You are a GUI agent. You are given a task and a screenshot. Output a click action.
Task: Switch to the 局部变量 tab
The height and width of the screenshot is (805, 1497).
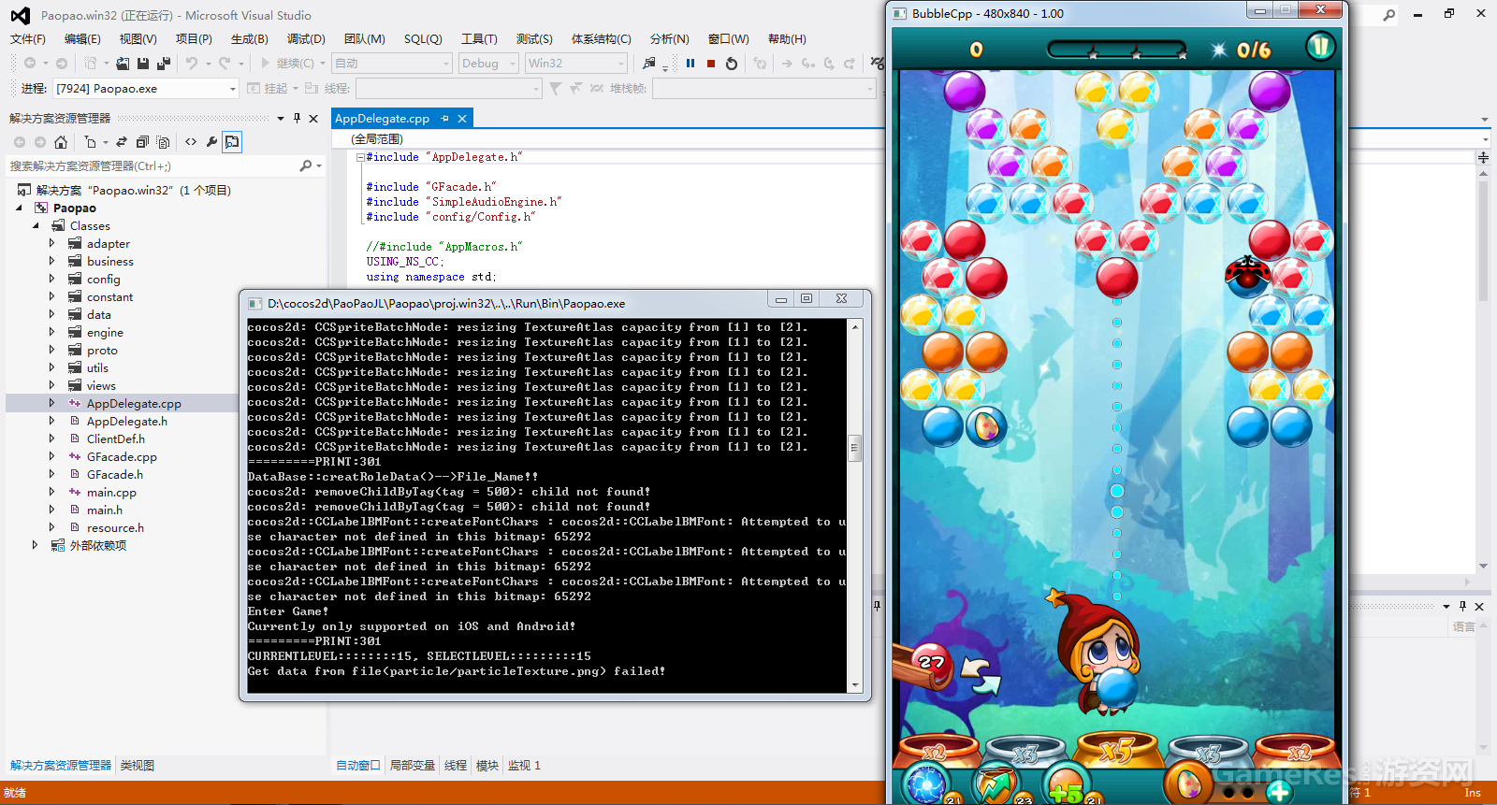coord(413,766)
